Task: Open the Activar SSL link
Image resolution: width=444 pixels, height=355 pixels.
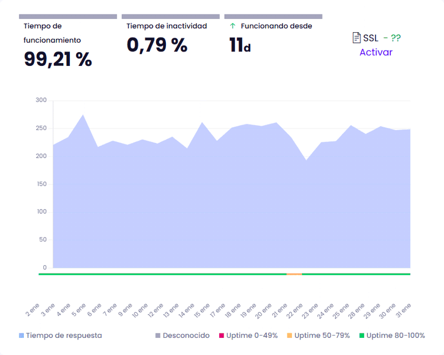Action: (376, 53)
